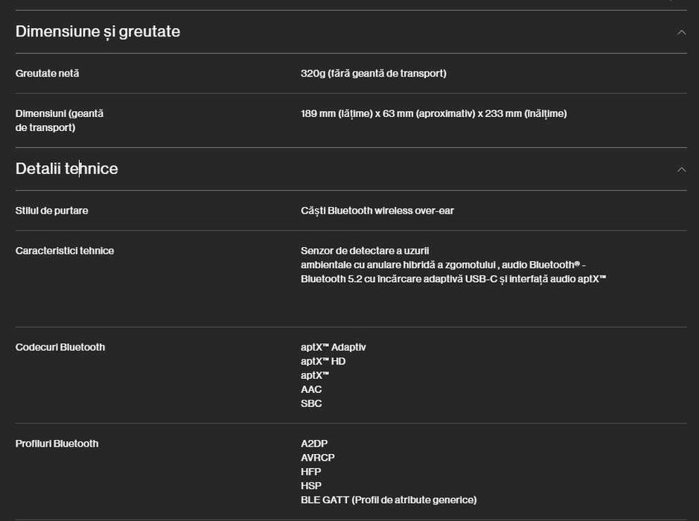The width and height of the screenshot is (699, 521).
Task: Click Căști Bluetooth wireless over-ear text
Action: coord(377,211)
